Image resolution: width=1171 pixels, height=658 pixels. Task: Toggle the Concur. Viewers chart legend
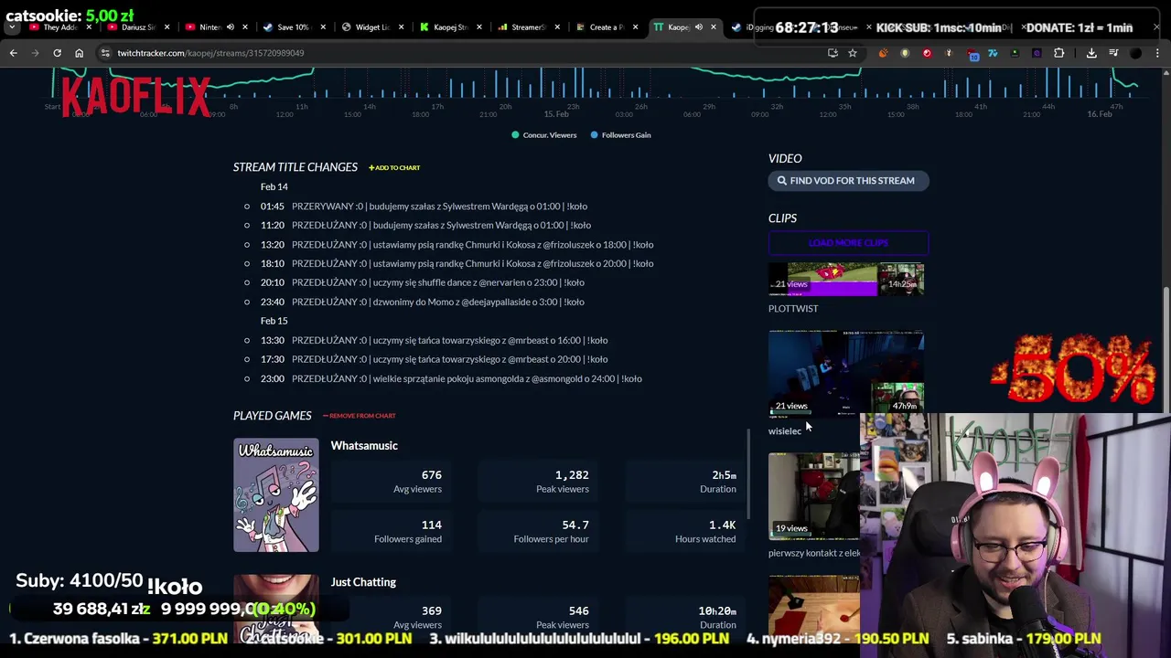point(544,135)
